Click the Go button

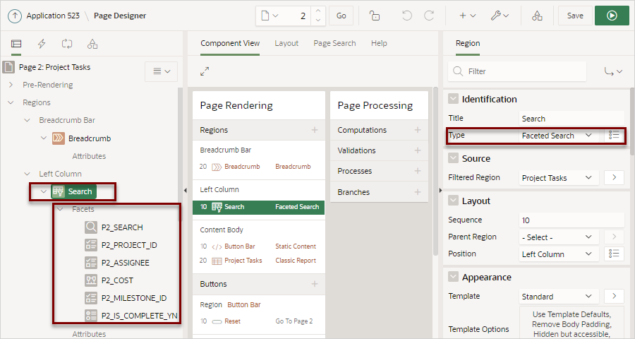pyautogui.click(x=341, y=16)
